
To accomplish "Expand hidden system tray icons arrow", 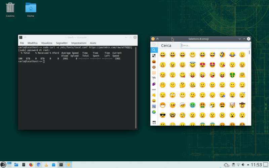I will (248, 165).
